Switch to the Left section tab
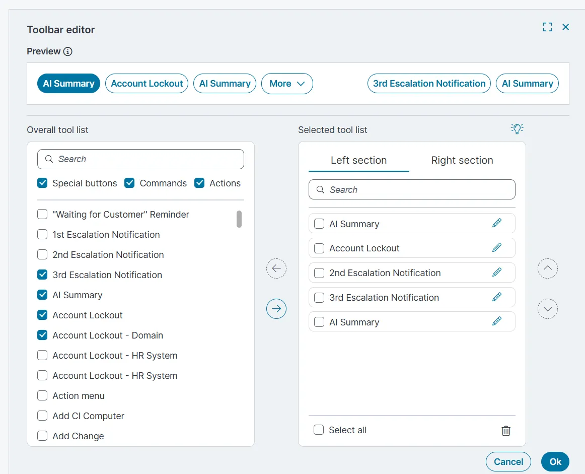Image resolution: width=585 pixels, height=474 pixels. [359, 160]
